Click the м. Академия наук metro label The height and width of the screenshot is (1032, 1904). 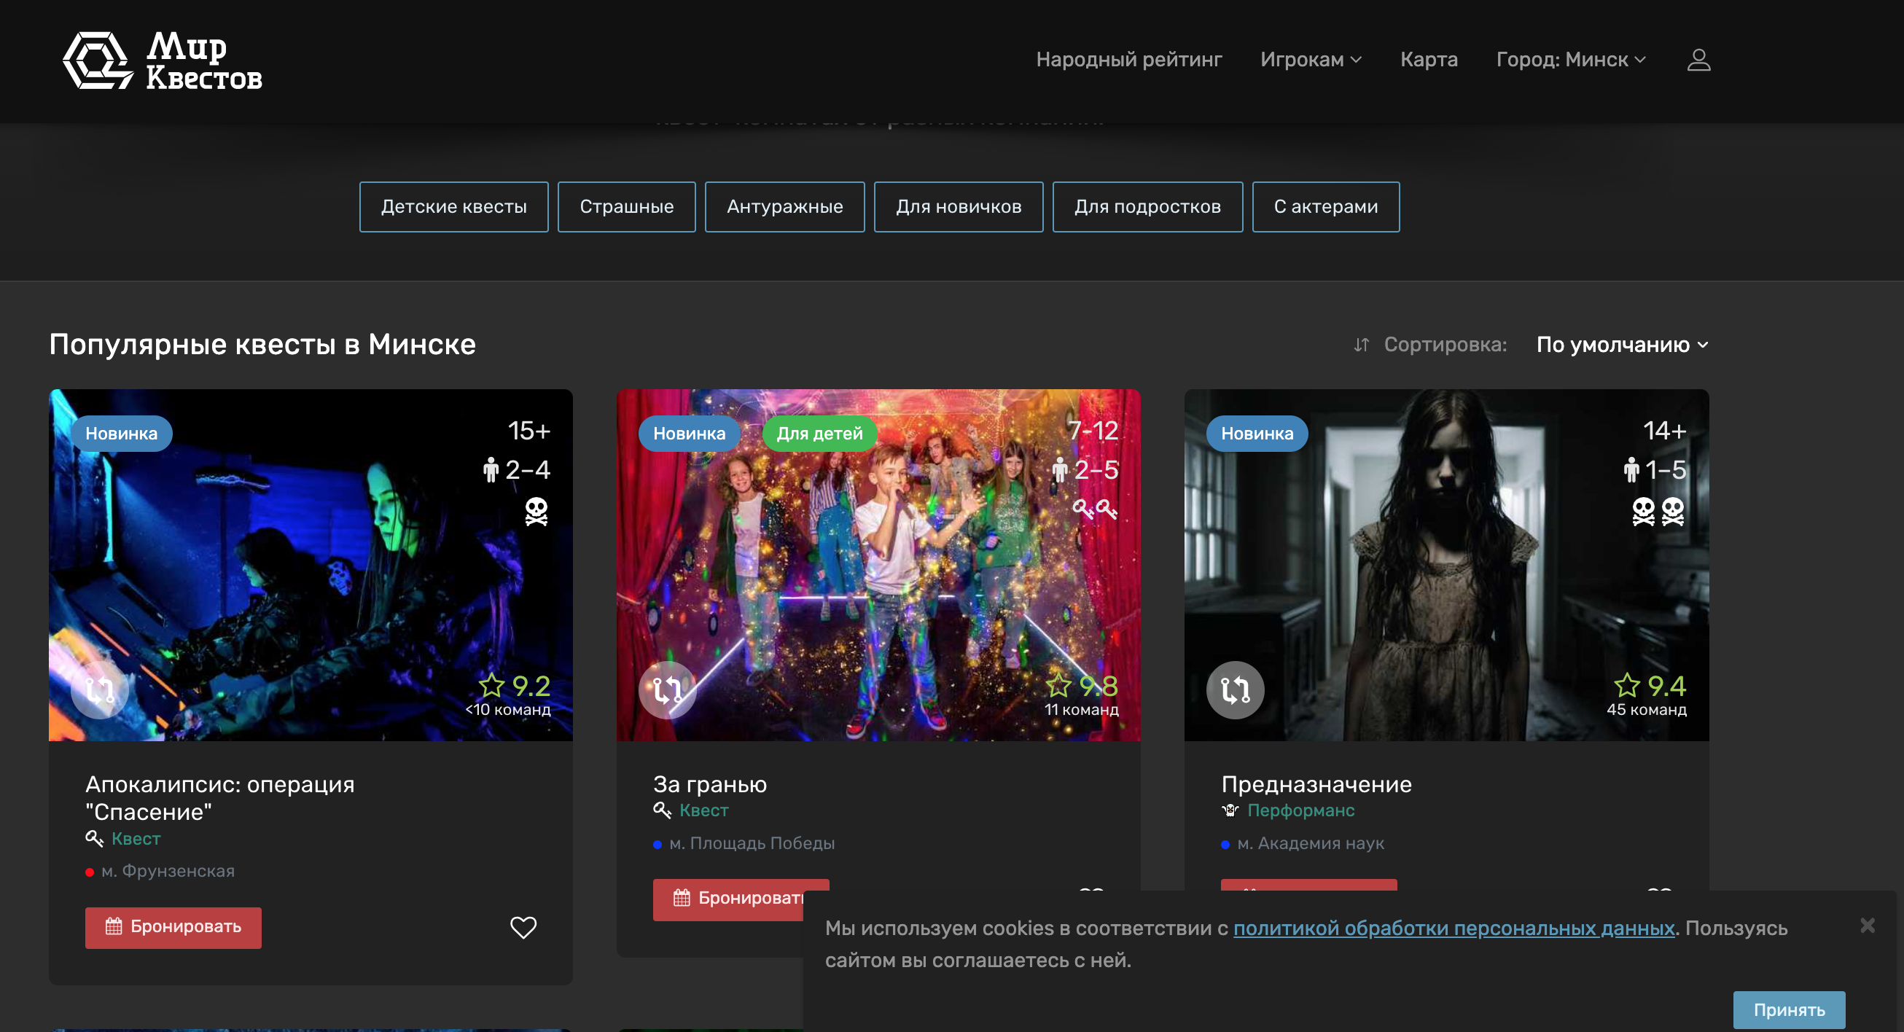point(1311,843)
